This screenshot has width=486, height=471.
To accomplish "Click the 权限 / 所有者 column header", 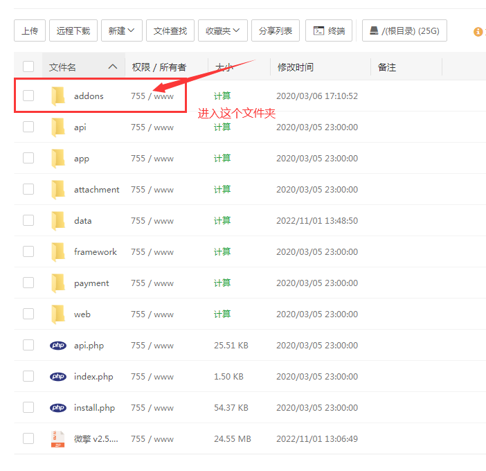I will 159,67.
